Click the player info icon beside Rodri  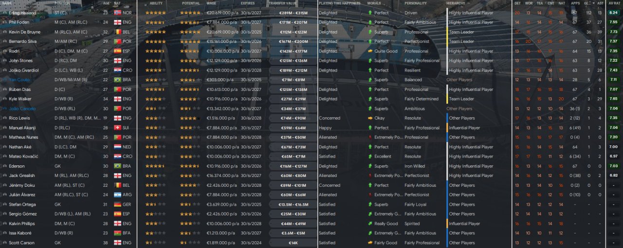point(4,51)
